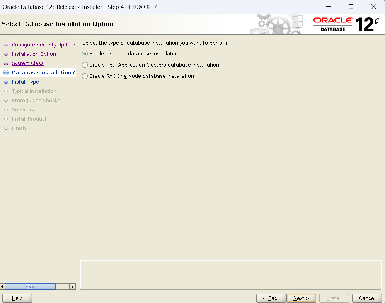This screenshot has width=385, height=303.
Task: Go to Configure Security Updates step
Action: 44,45
